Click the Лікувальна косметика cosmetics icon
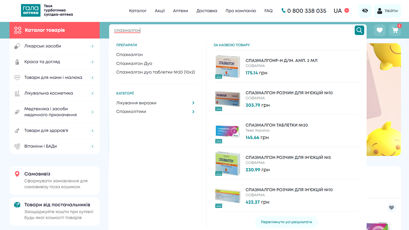409x230 pixels. coord(17,93)
